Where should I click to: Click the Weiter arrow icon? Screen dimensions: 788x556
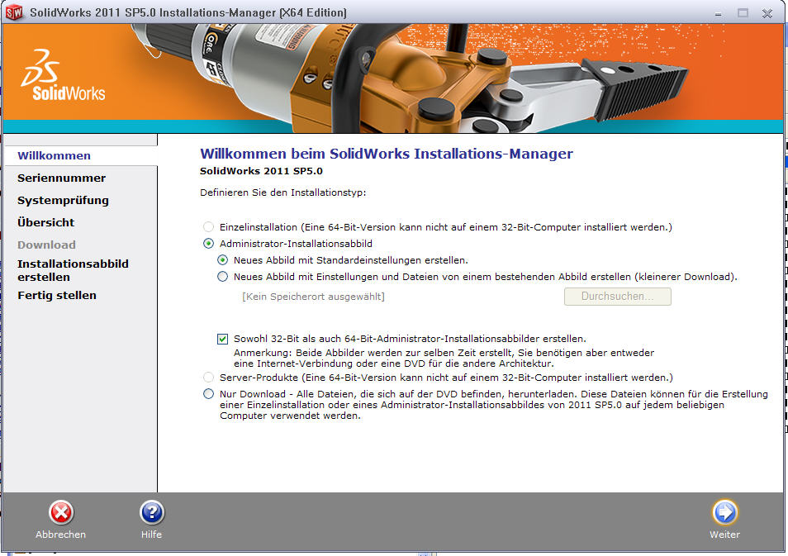724,513
